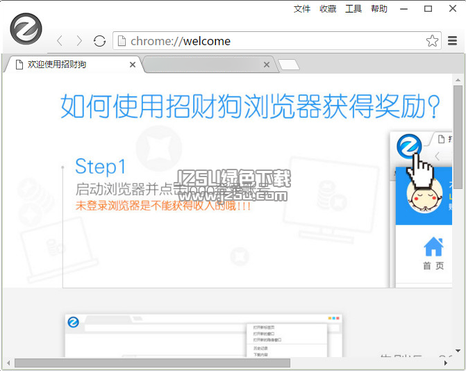Open the hamburger menu beside the address bar
This screenshot has width=466, height=371.
[x=452, y=41]
